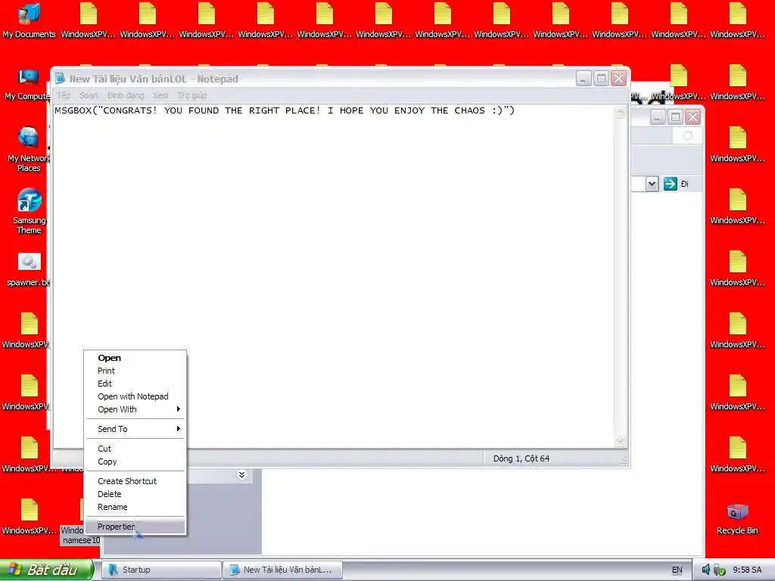
Task: Open the Soạn menu in Notepad
Action: click(x=89, y=95)
